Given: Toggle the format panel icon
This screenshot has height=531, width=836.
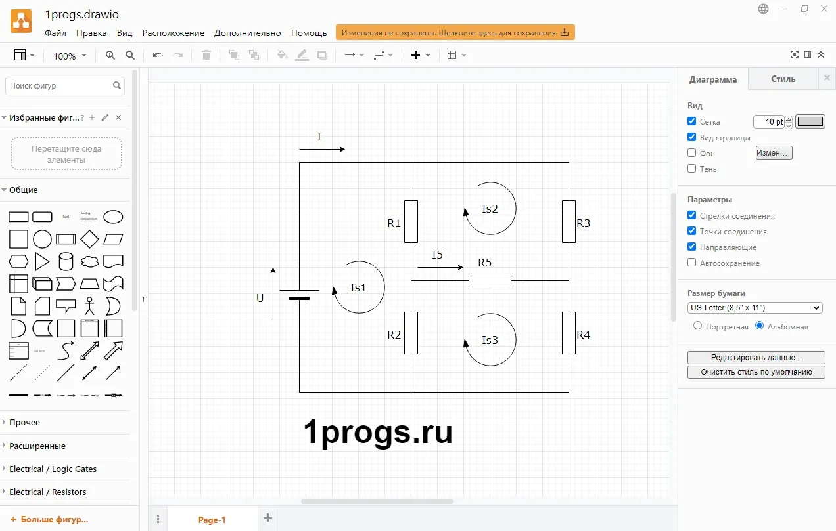Looking at the screenshot, I should click(808, 55).
